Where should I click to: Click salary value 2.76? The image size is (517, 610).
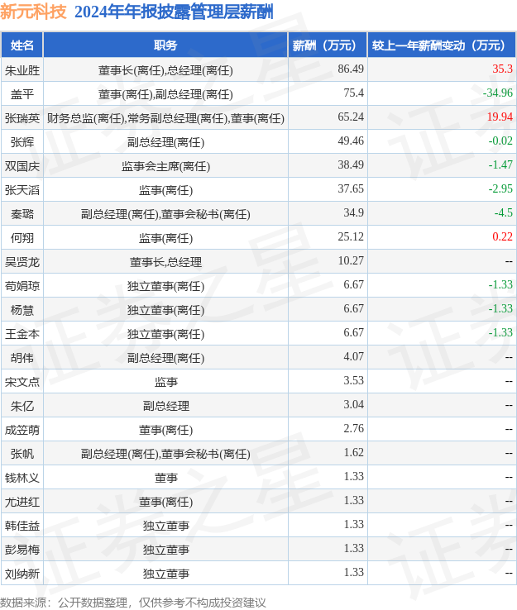click(353, 429)
